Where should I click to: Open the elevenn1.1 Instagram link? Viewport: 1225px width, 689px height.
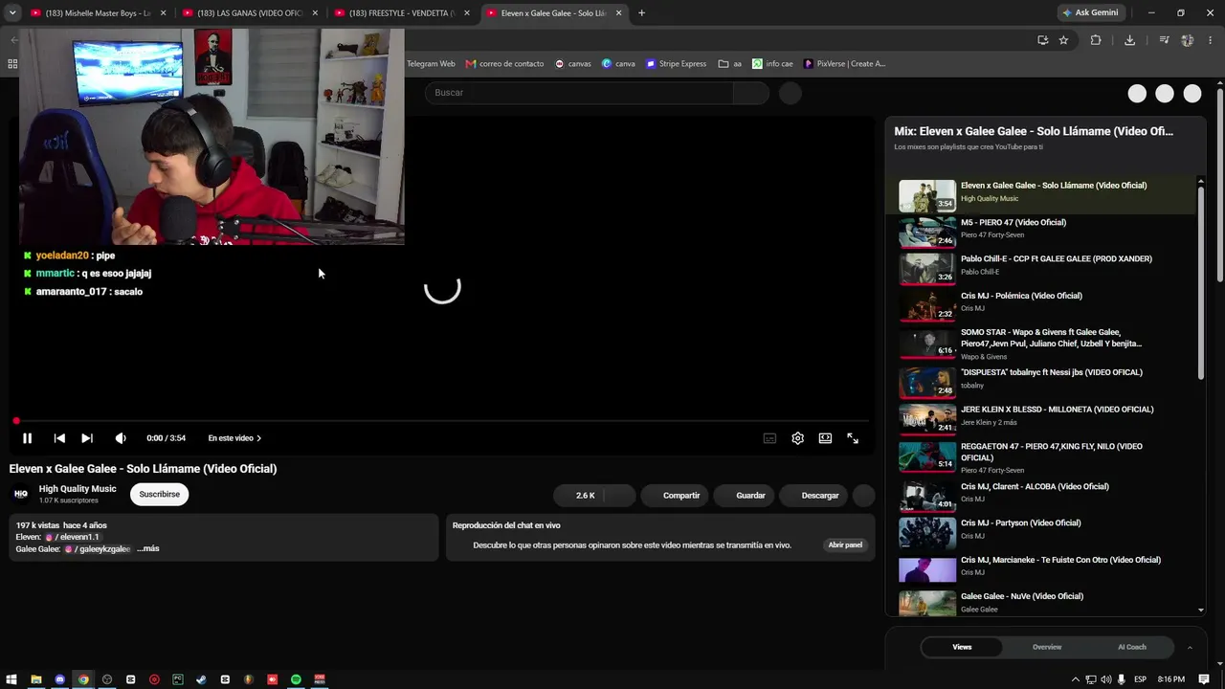point(72,537)
